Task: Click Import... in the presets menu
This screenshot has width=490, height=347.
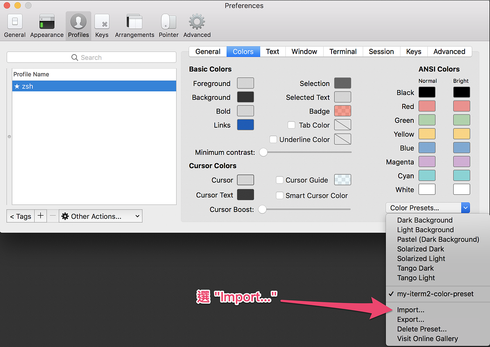Action: click(438, 310)
